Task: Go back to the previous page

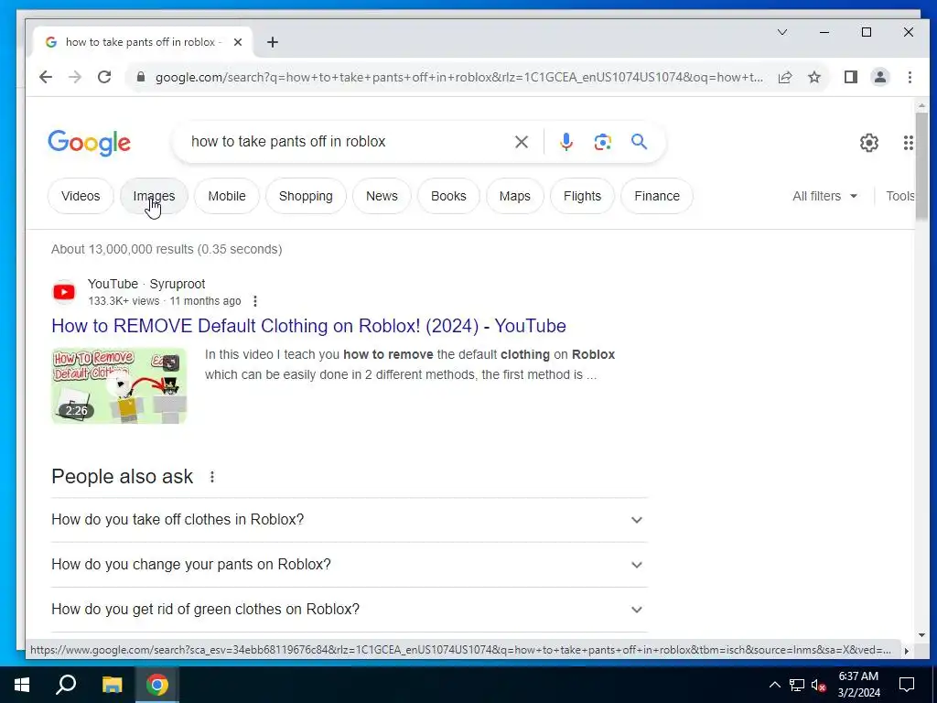Action: 46,77
